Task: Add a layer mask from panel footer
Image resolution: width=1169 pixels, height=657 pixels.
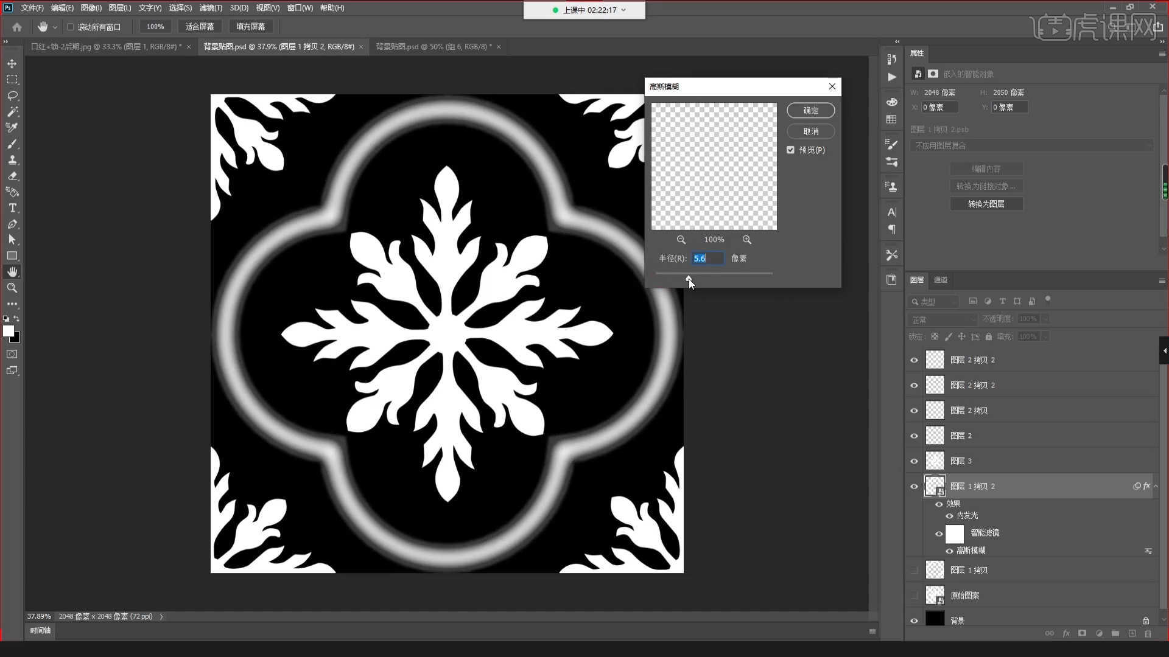Action: 1082,633
